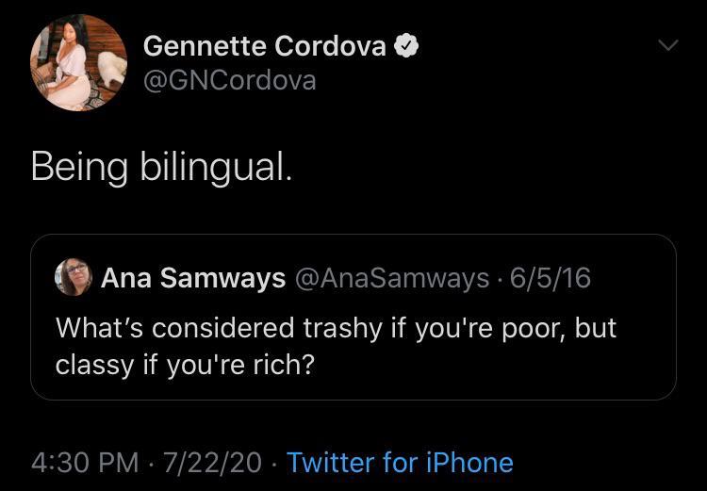This screenshot has width=707, height=491.
Task: Click the word "Being" in the tweet
Action: point(80,168)
